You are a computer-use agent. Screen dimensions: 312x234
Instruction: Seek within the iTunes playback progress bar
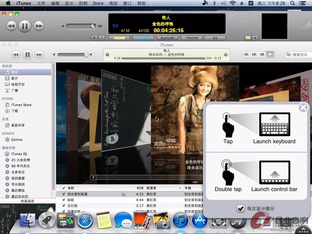pos(167,58)
